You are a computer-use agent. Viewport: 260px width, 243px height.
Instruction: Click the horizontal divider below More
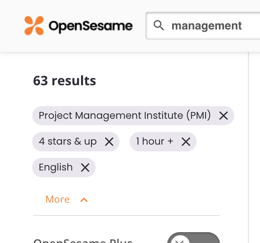(126, 215)
